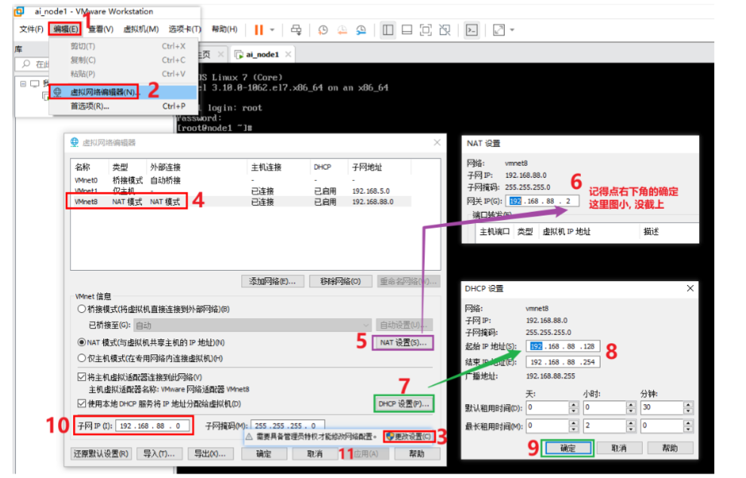Choose 虚拟网络编辑器(N) from the edit menu
Viewport: 746px width, 478px height.
coord(124,92)
